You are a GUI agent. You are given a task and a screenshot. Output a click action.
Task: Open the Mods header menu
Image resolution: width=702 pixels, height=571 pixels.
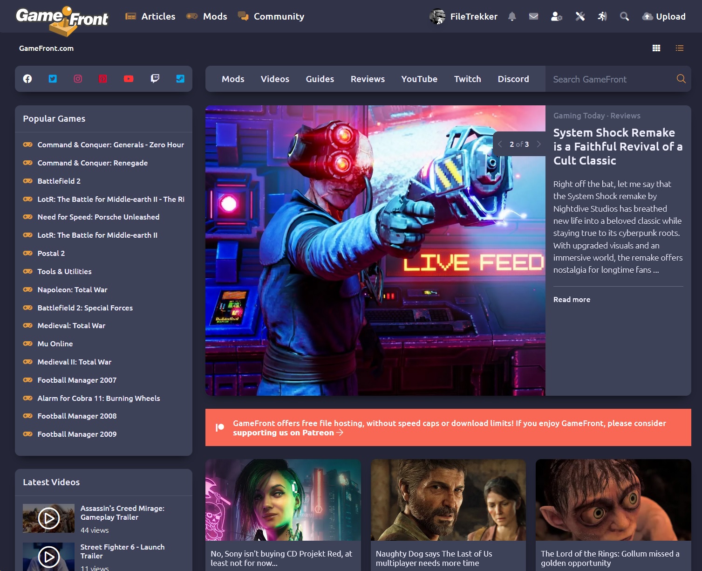206,16
